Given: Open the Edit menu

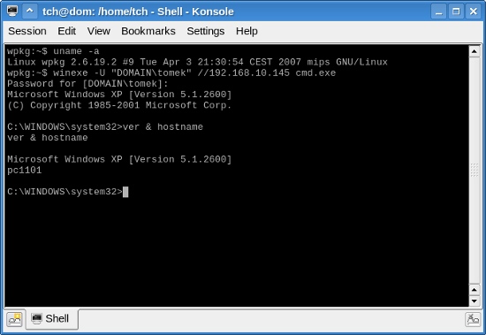Looking at the screenshot, I should tap(66, 31).
